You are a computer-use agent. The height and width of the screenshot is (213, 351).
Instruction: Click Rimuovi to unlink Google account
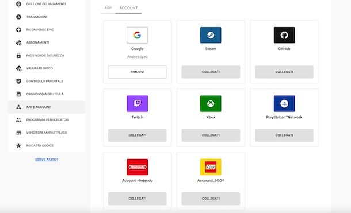point(137,72)
